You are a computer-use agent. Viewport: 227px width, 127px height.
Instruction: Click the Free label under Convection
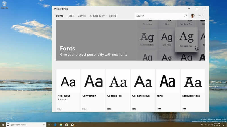point(84,109)
